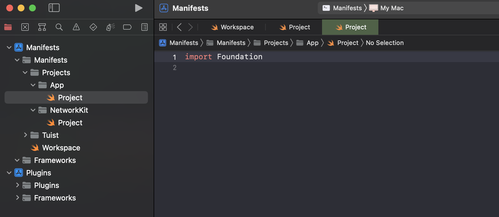Open the Symbol navigator
The image size is (499, 217).
[x=42, y=27]
